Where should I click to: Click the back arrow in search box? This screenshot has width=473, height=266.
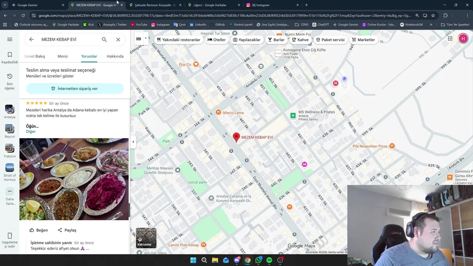pyautogui.click(x=31, y=40)
